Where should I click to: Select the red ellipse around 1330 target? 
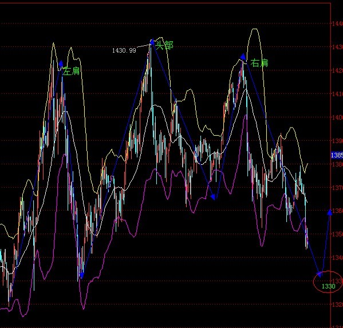coord(328,282)
